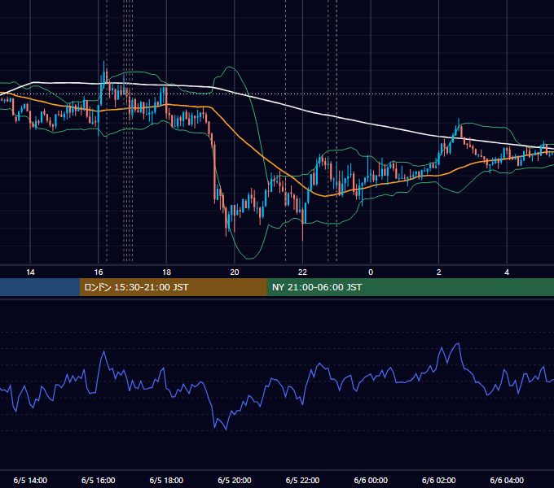
Task: Click the 14 hour label on price chart axis
Action: click(30, 272)
